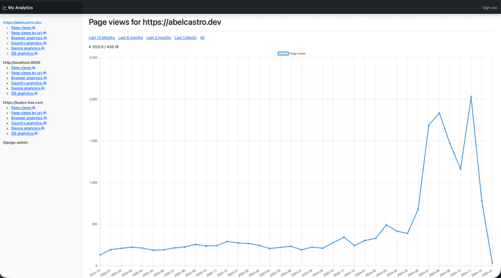Show All time page views
The height and width of the screenshot is (278, 501).
click(x=202, y=38)
